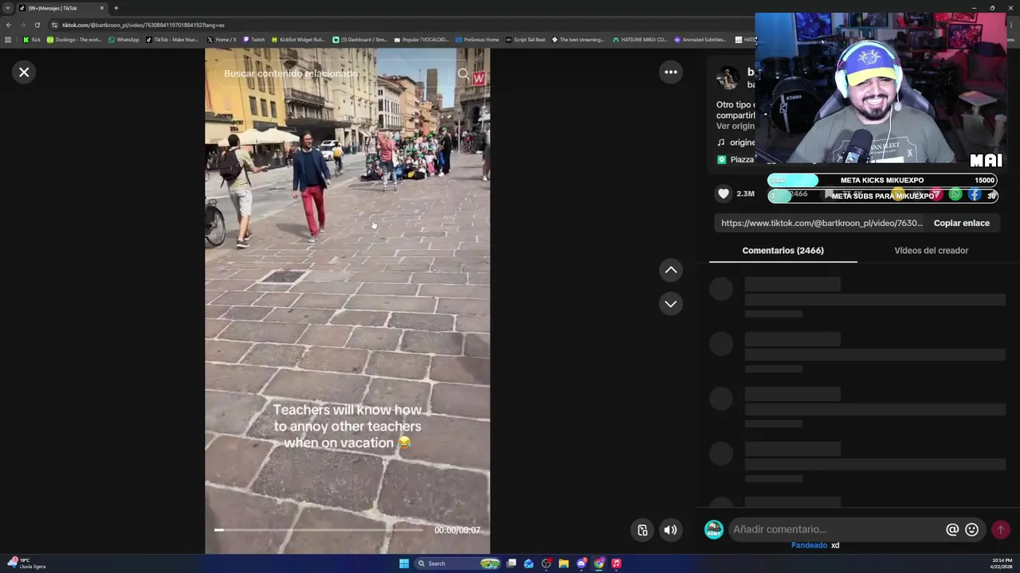Screen dimensions: 1020x573
Task: Open the Dashboard / Stre... bookmark
Action: pyautogui.click(x=359, y=39)
